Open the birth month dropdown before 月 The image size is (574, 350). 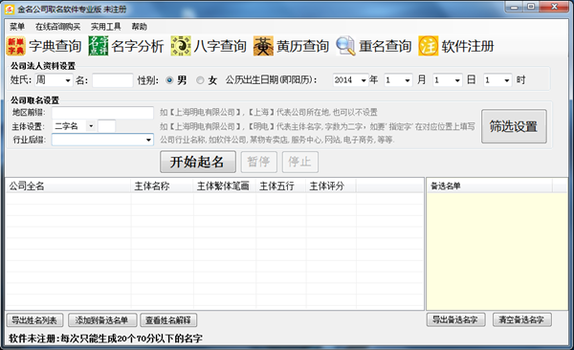pyautogui.click(x=408, y=80)
